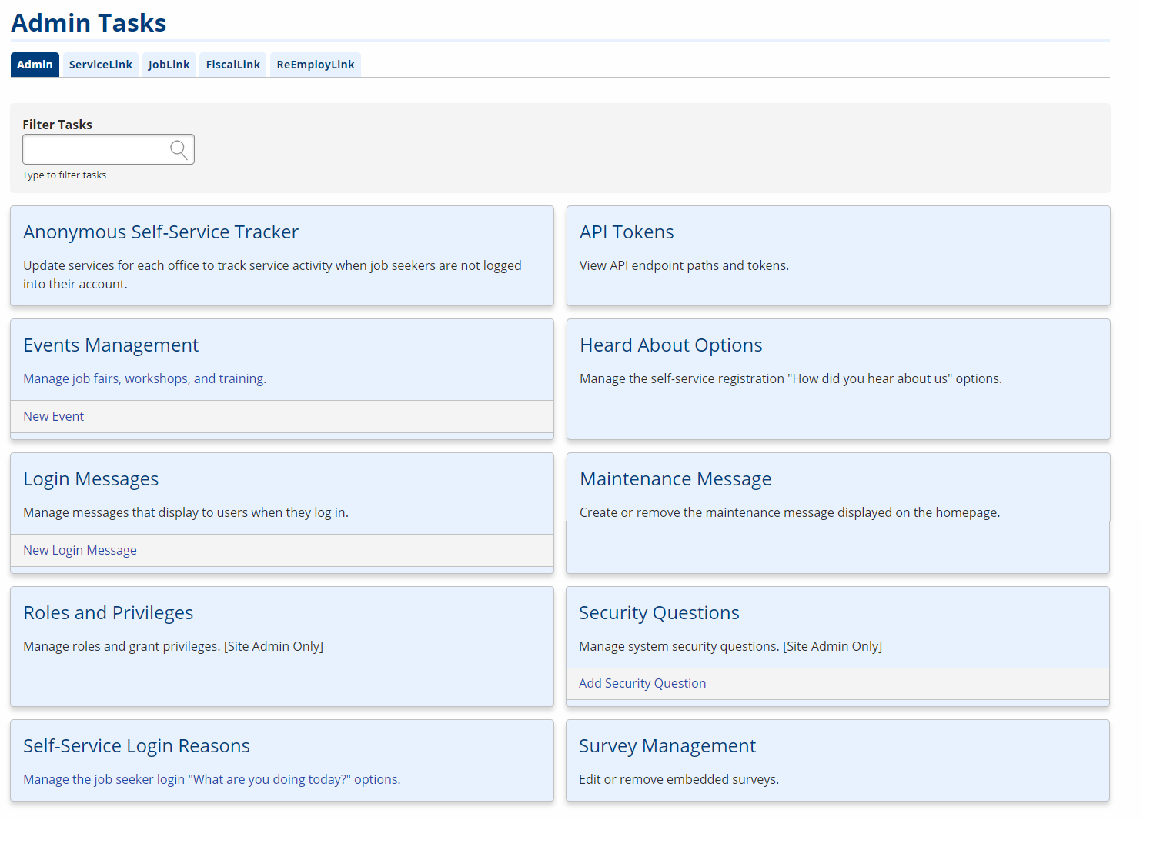Open the Maintenance Message card
The height and width of the screenshot is (860, 1170).
point(675,478)
